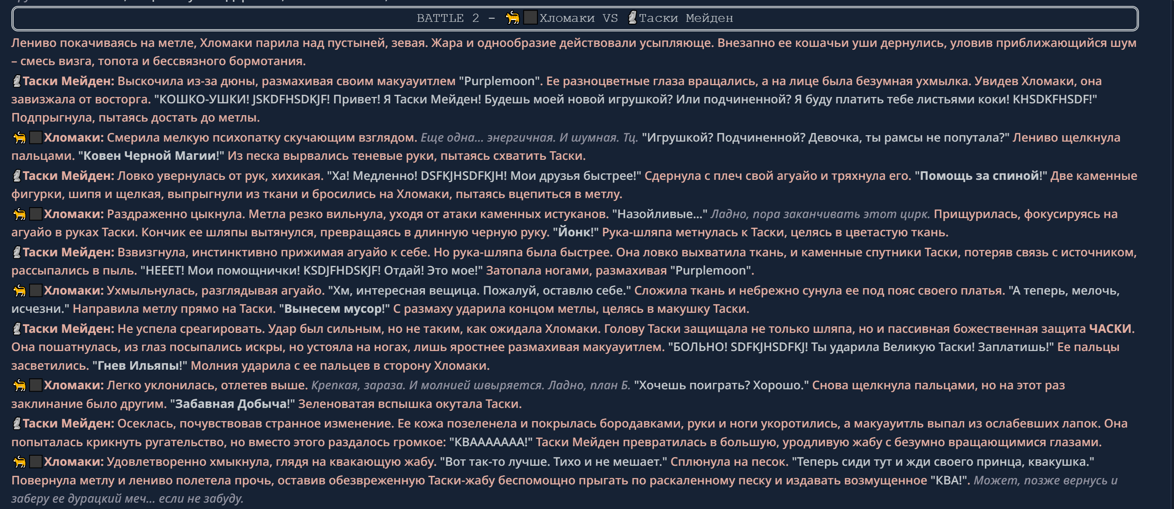Click statue icon on the line starting 'Ловко увернулась'

click(17, 176)
